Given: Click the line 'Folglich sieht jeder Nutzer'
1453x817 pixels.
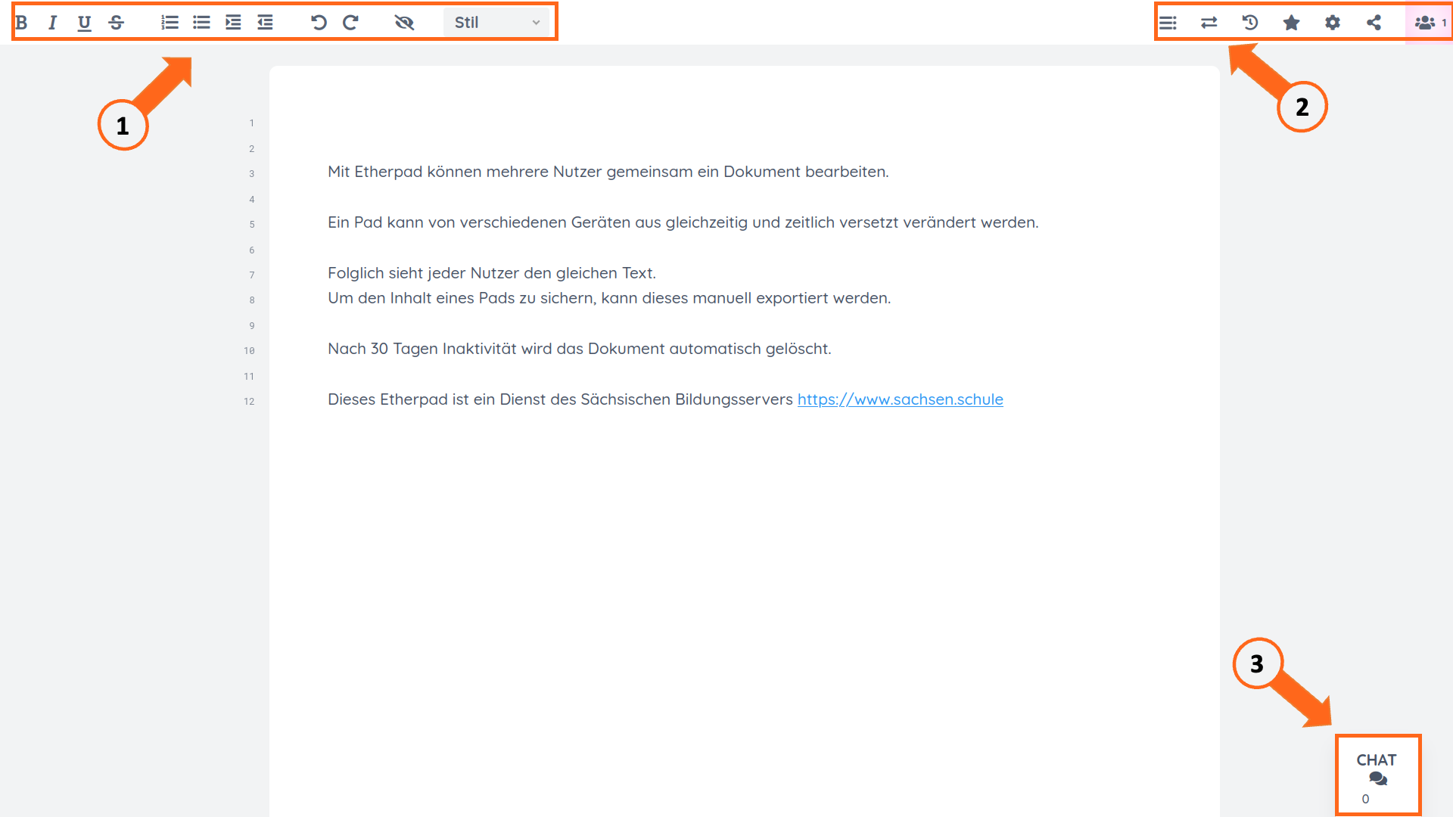Looking at the screenshot, I should pyautogui.click(x=491, y=273).
